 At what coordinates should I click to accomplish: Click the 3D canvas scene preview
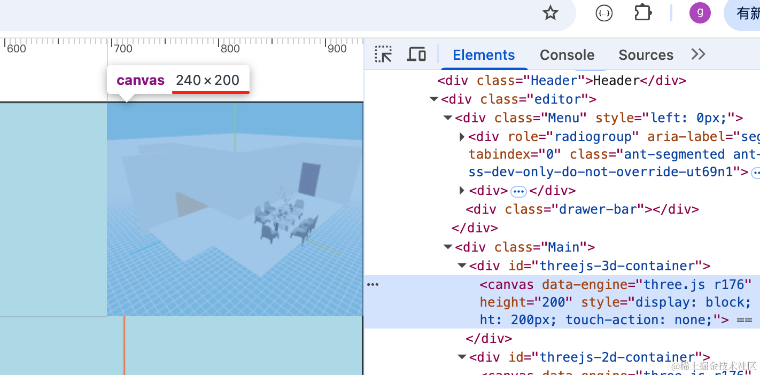[235, 209]
